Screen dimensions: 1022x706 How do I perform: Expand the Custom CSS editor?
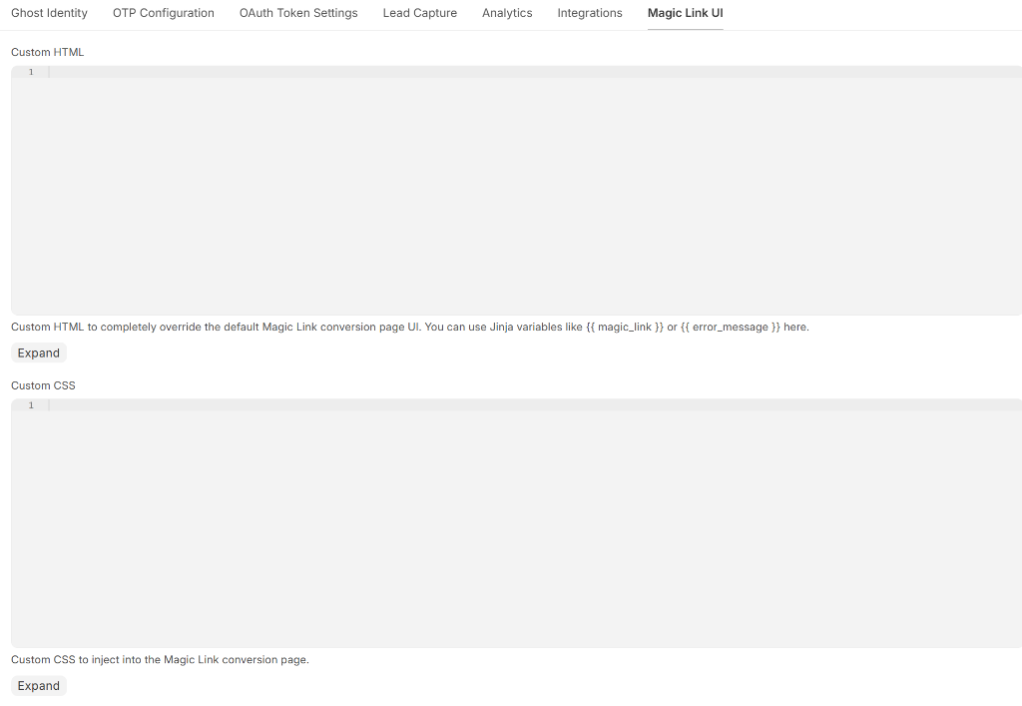coord(39,686)
